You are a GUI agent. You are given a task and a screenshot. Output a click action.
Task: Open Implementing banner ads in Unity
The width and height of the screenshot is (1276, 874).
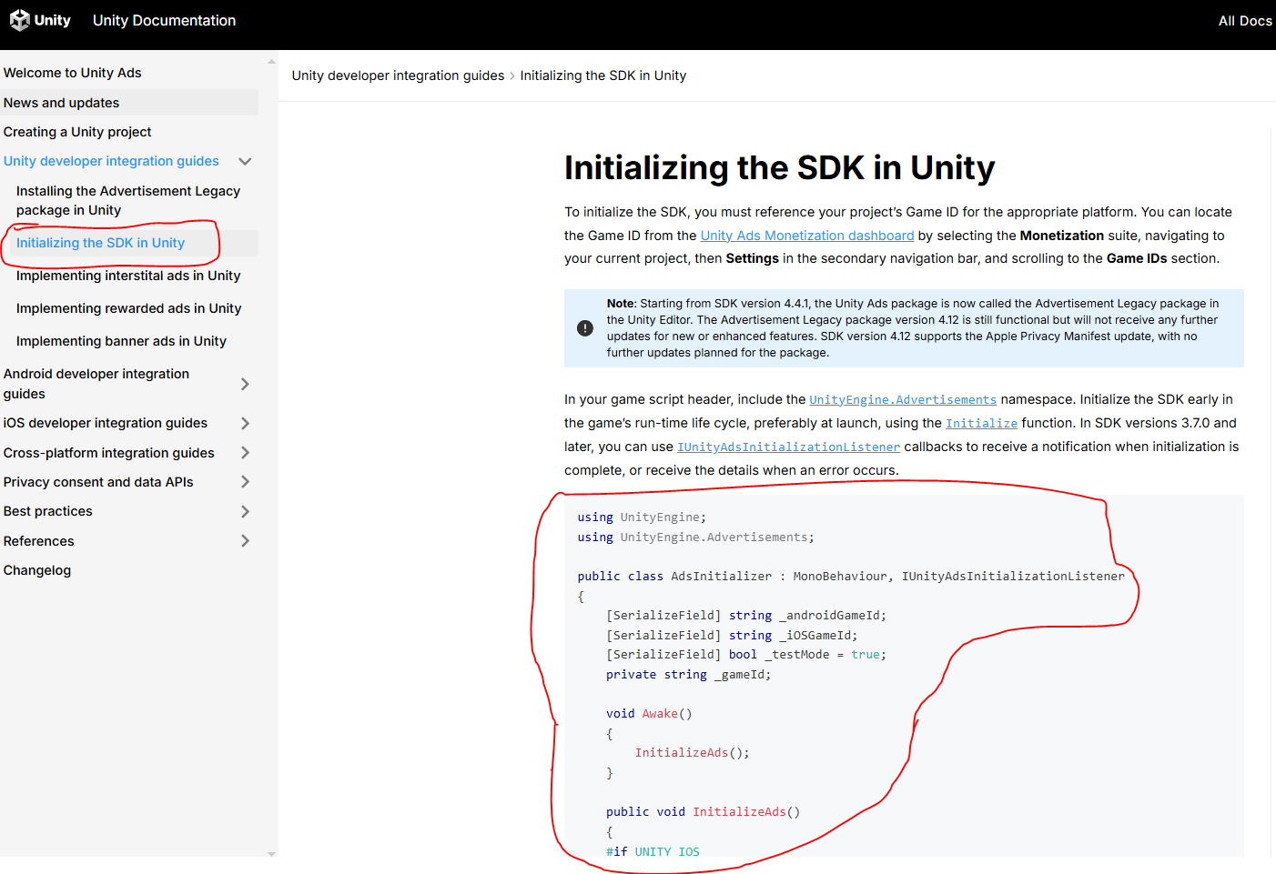pos(121,341)
